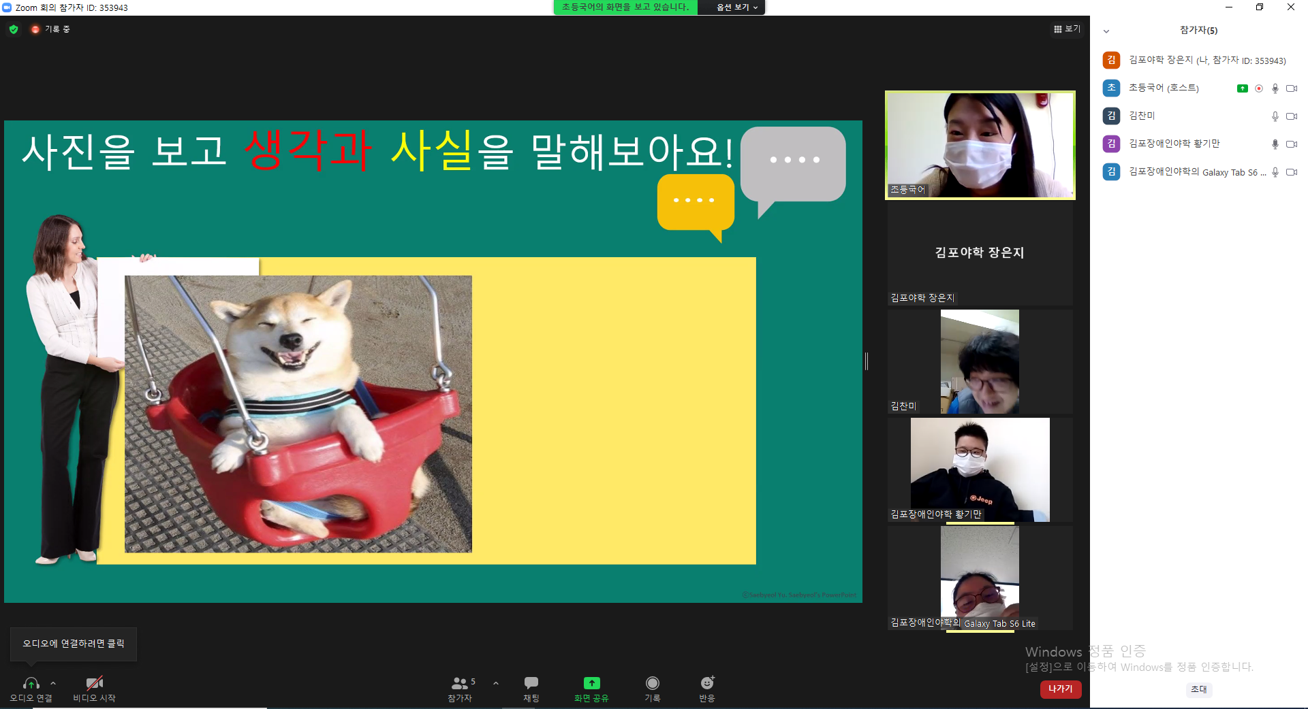Click the microphone icon in 김찬미 row
Image resolution: width=1308 pixels, height=709 pixels.
1275,116
